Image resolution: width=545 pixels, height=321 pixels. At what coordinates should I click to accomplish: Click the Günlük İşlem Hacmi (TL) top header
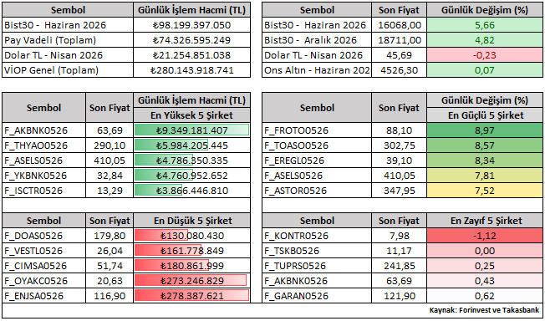(191, 10)
